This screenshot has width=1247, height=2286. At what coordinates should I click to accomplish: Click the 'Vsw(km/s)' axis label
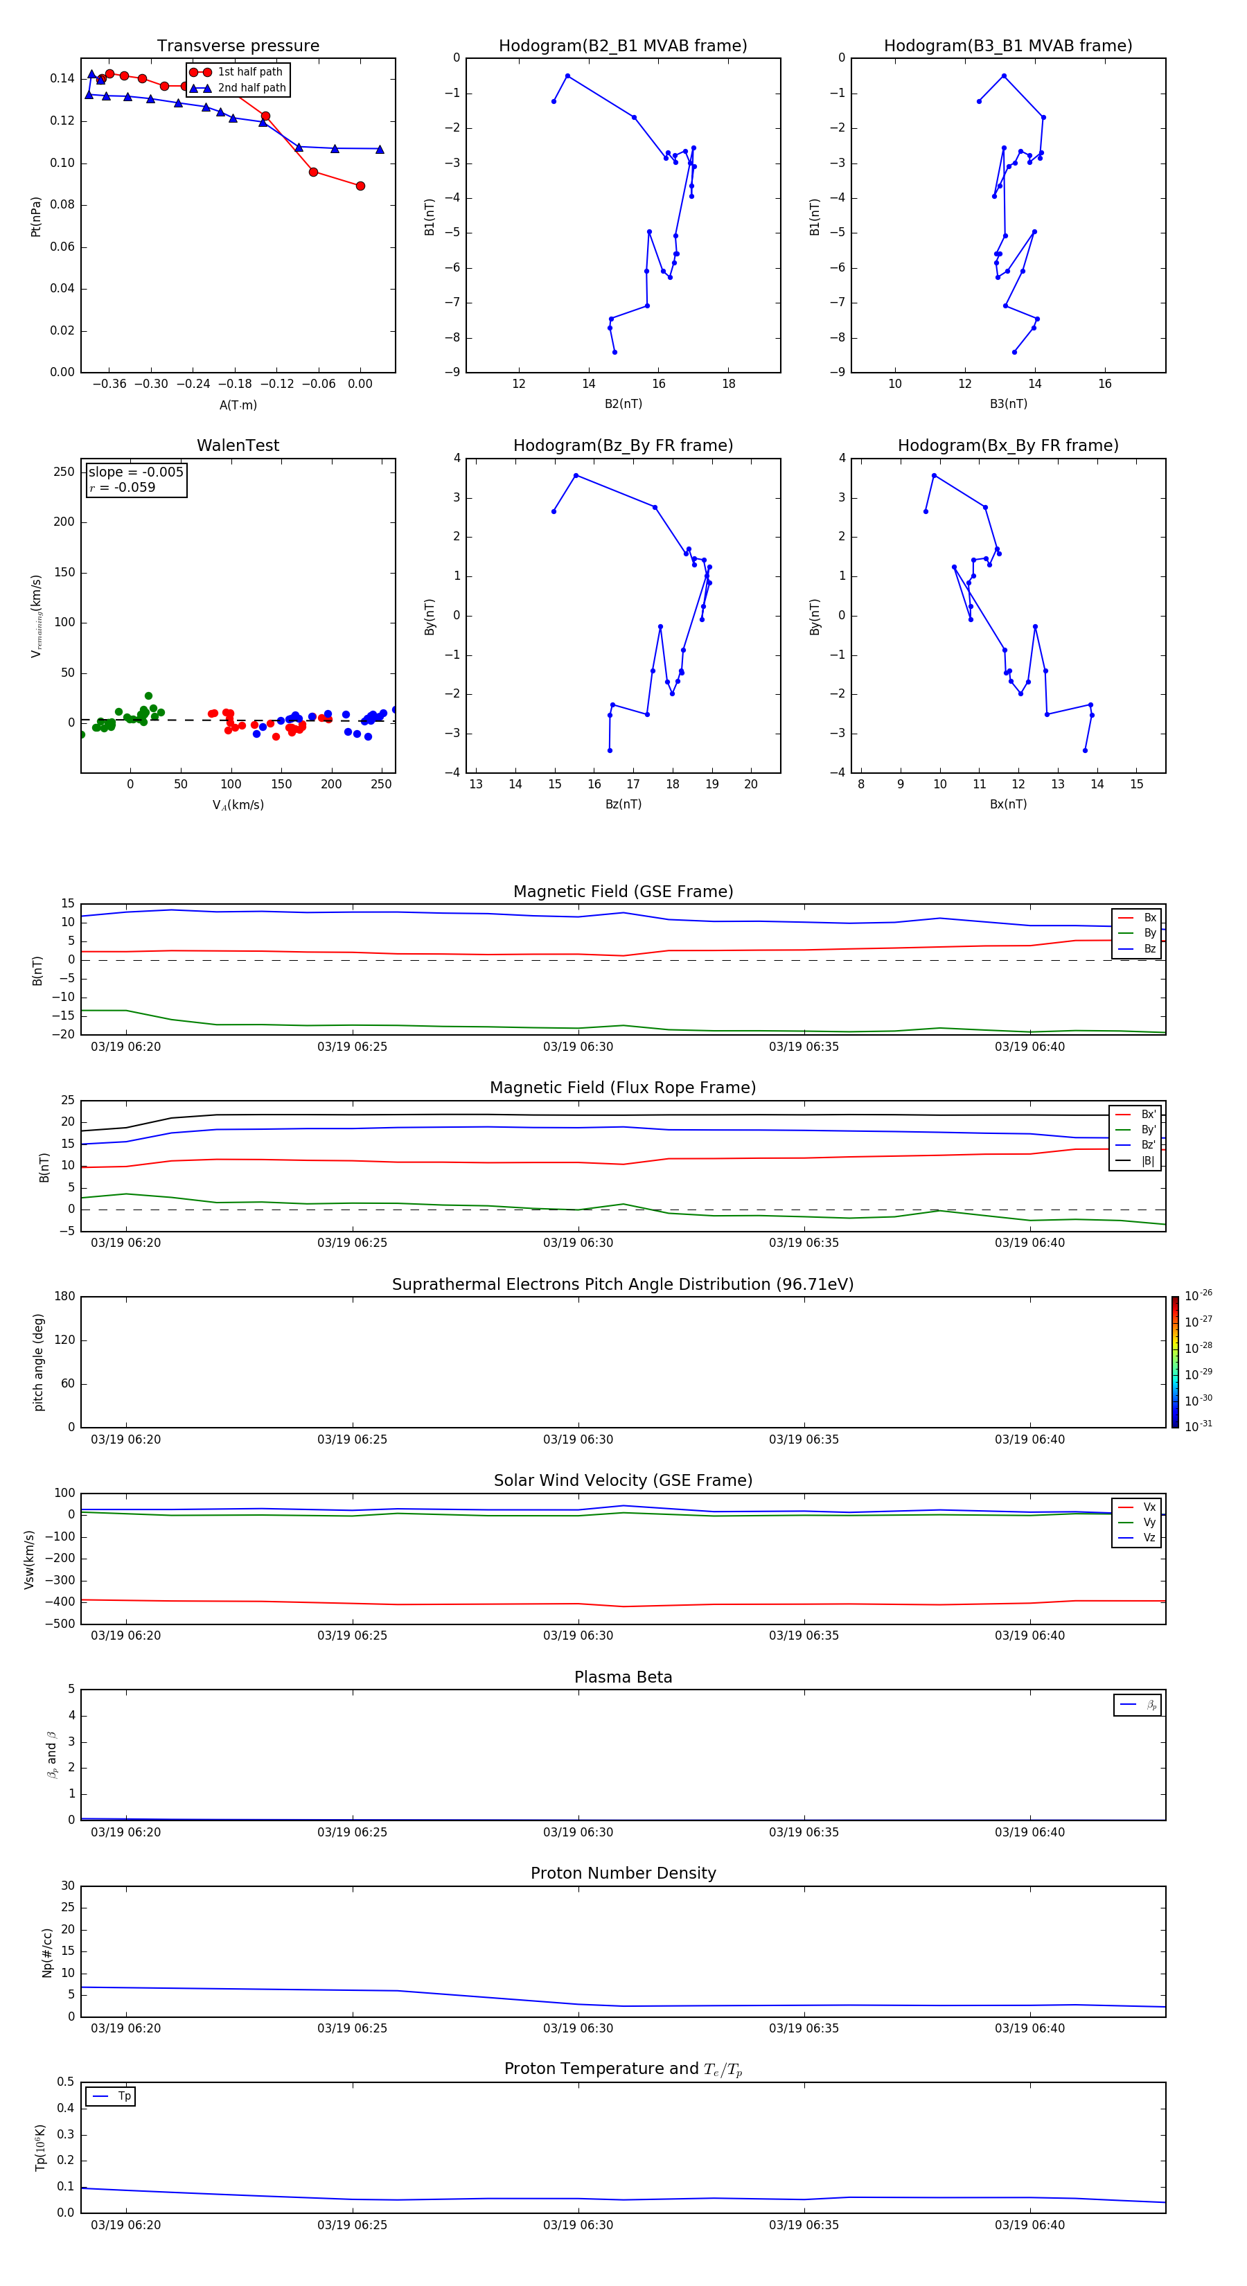tap(28, 1559)
